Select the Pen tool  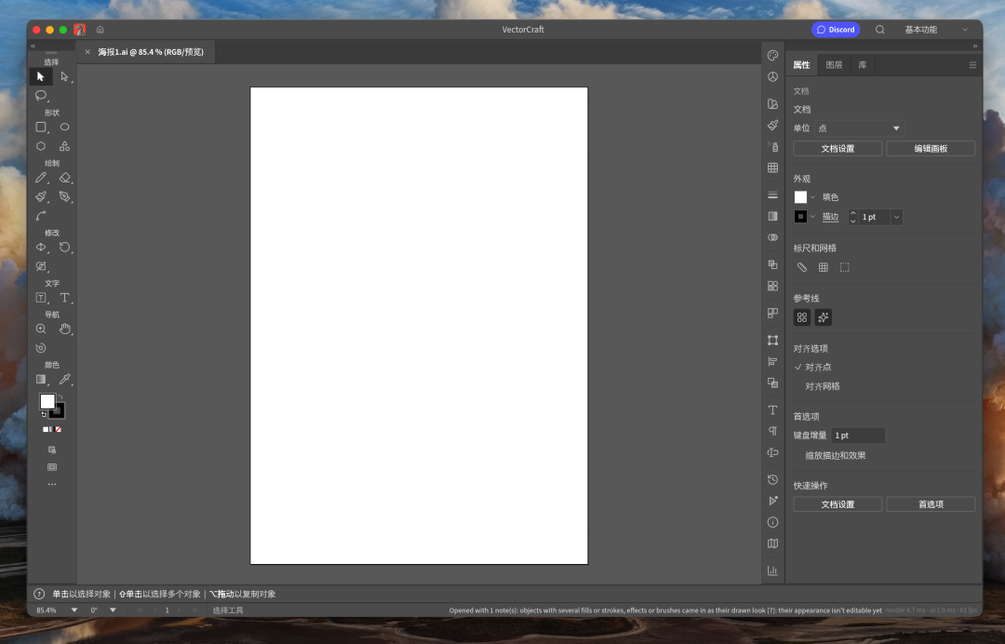(x=65, y=196)
